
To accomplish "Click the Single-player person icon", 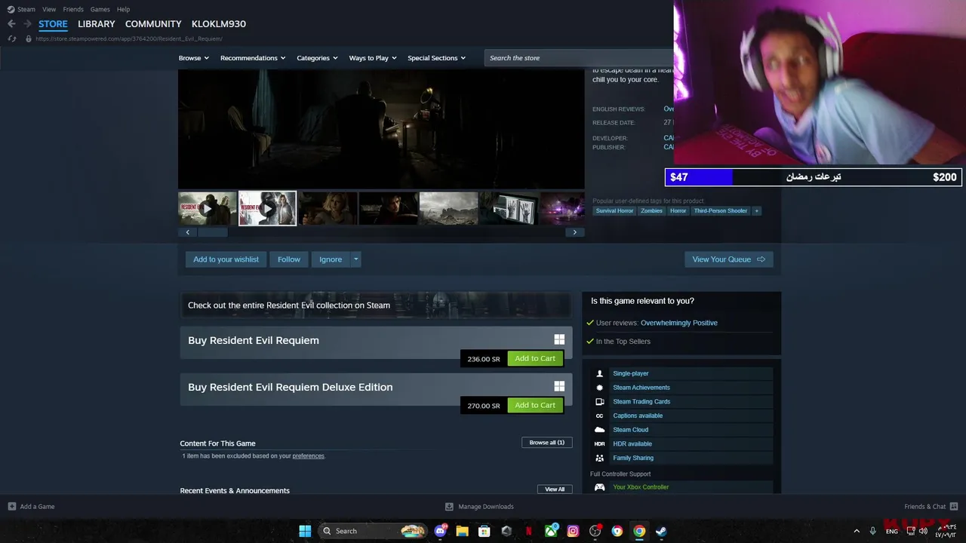I will tap(600, 373).
